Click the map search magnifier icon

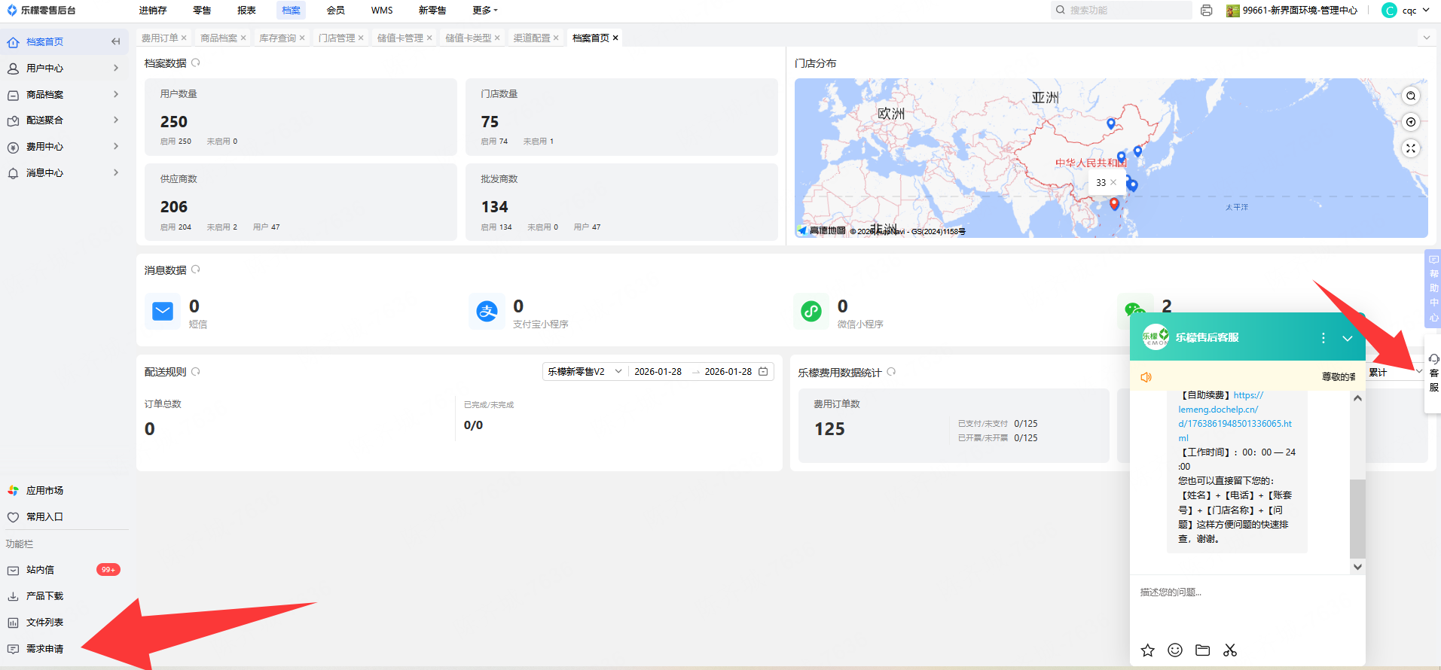click(x=1411, y=96)
